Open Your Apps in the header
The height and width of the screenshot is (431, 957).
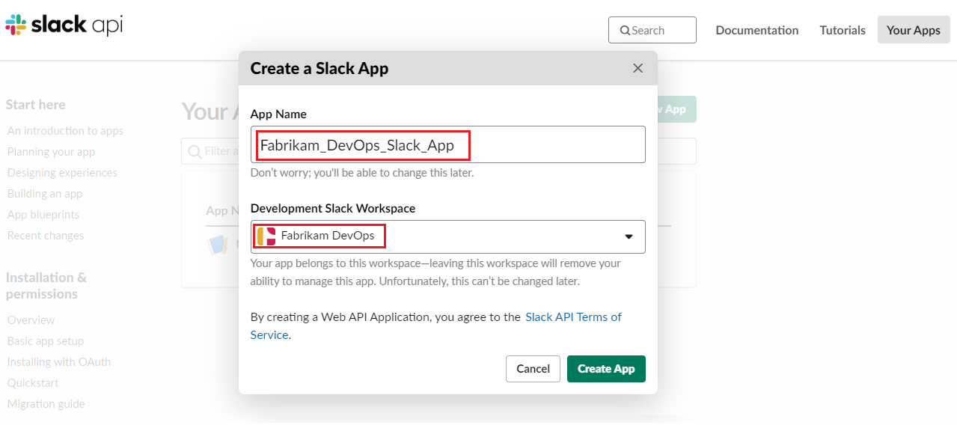[x=914, y=30]
